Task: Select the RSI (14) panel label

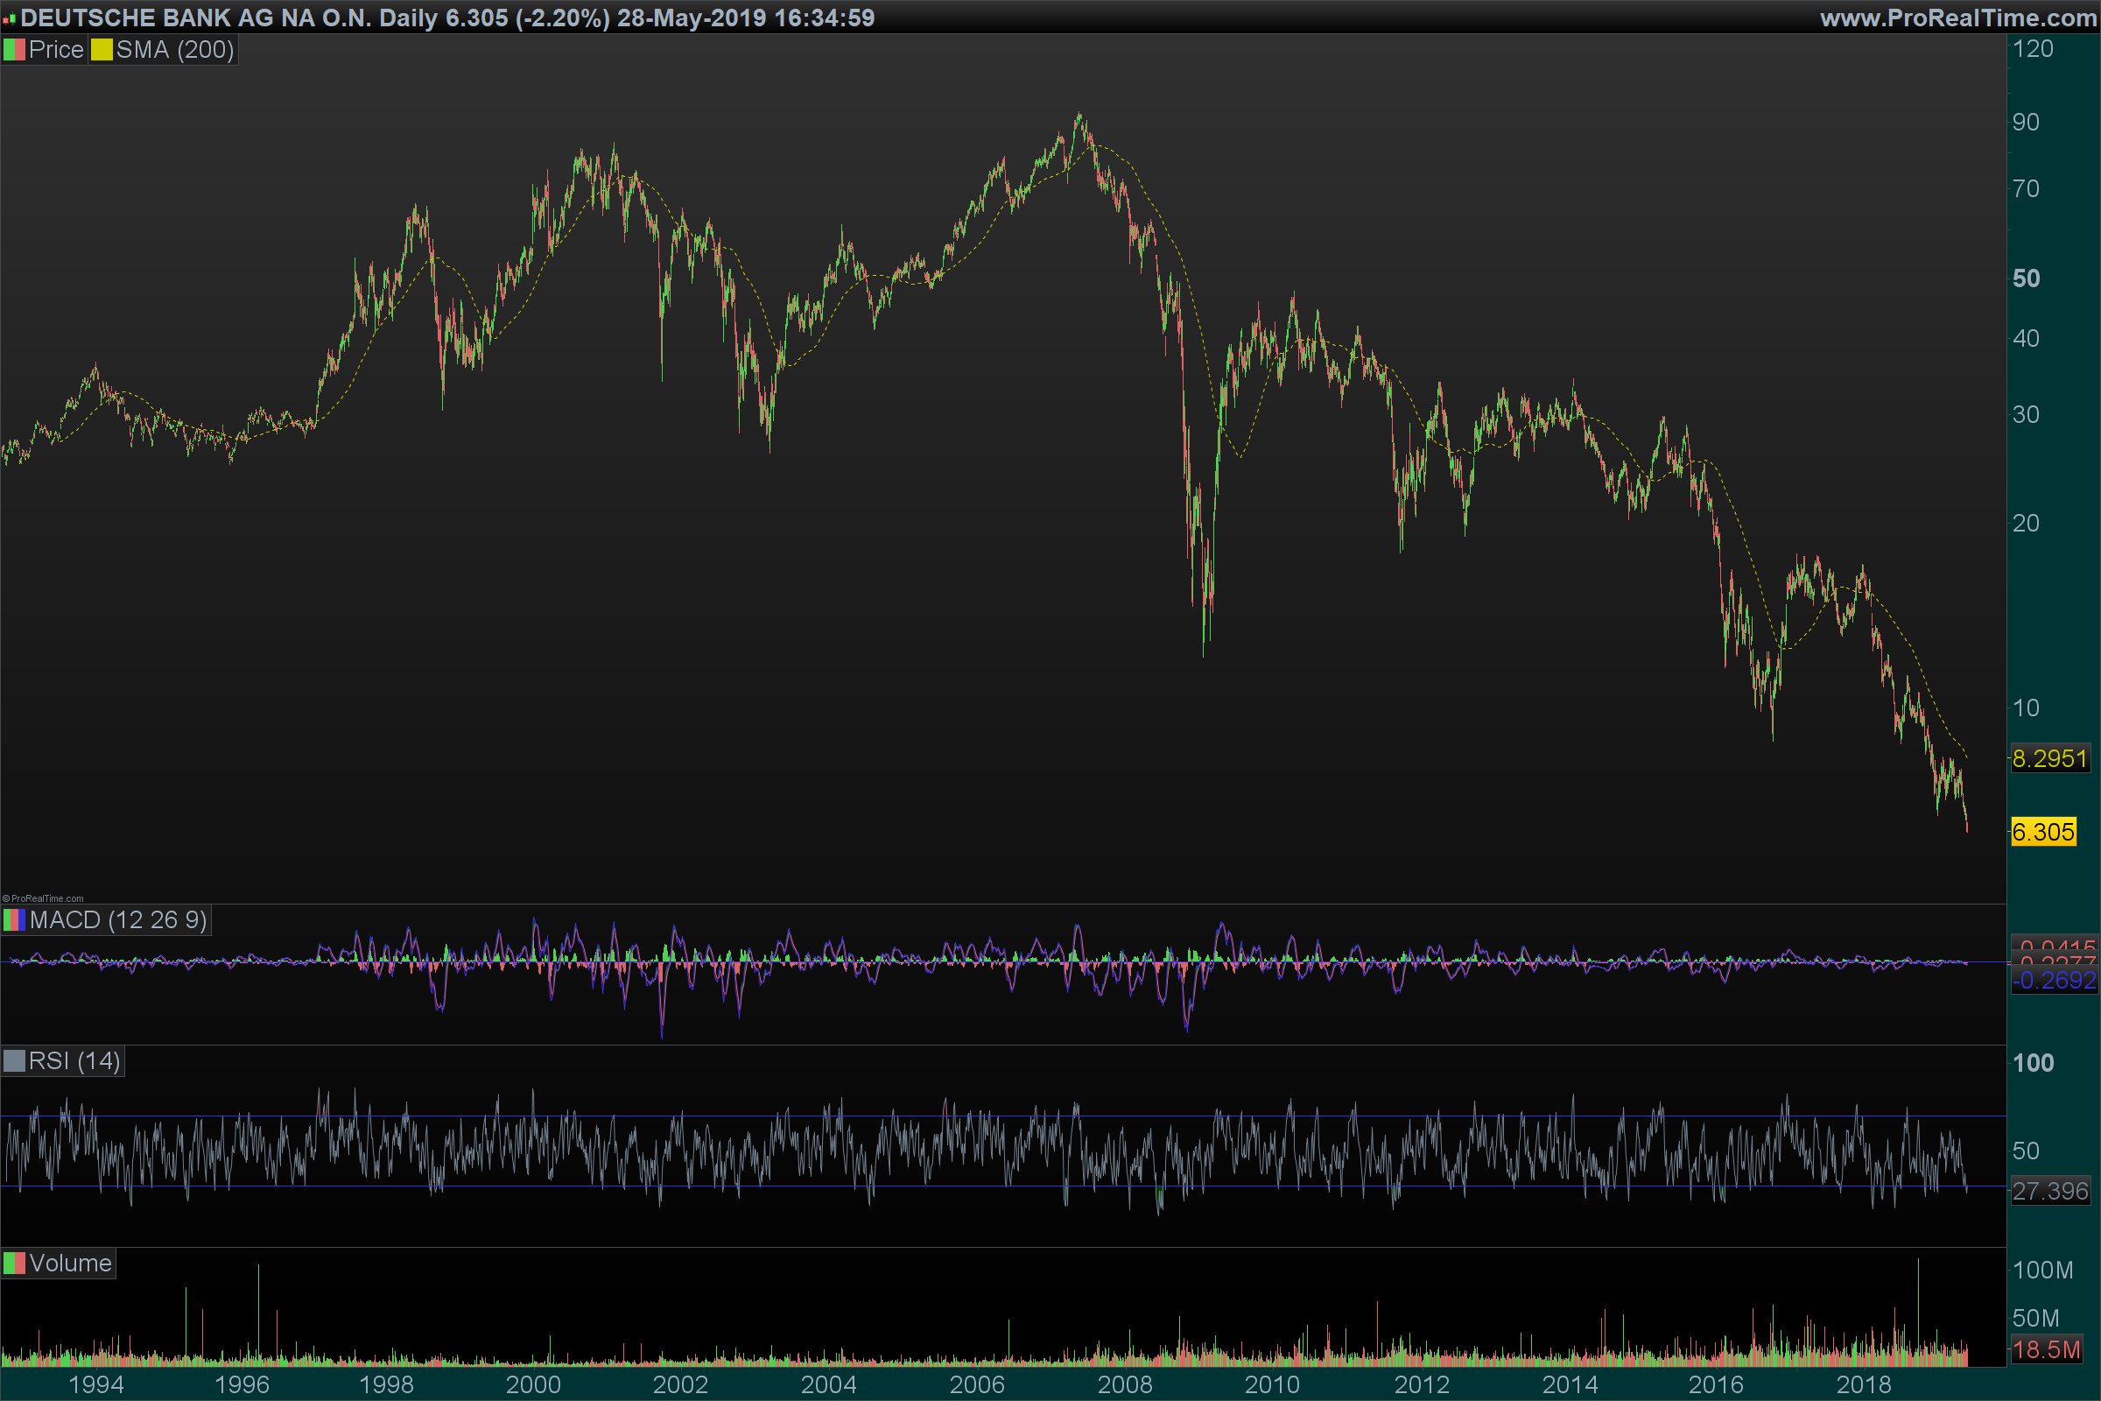Action: (74, 1061)
